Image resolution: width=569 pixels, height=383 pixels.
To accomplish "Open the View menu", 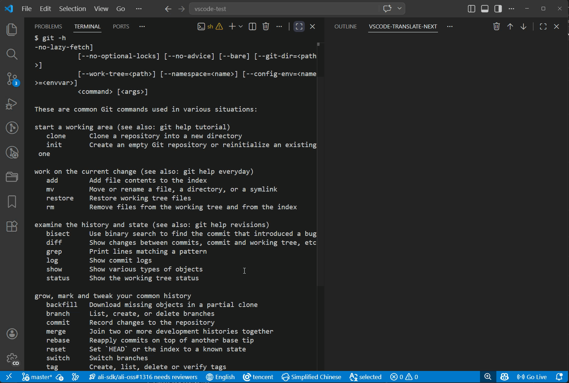I will coord(101,9).
